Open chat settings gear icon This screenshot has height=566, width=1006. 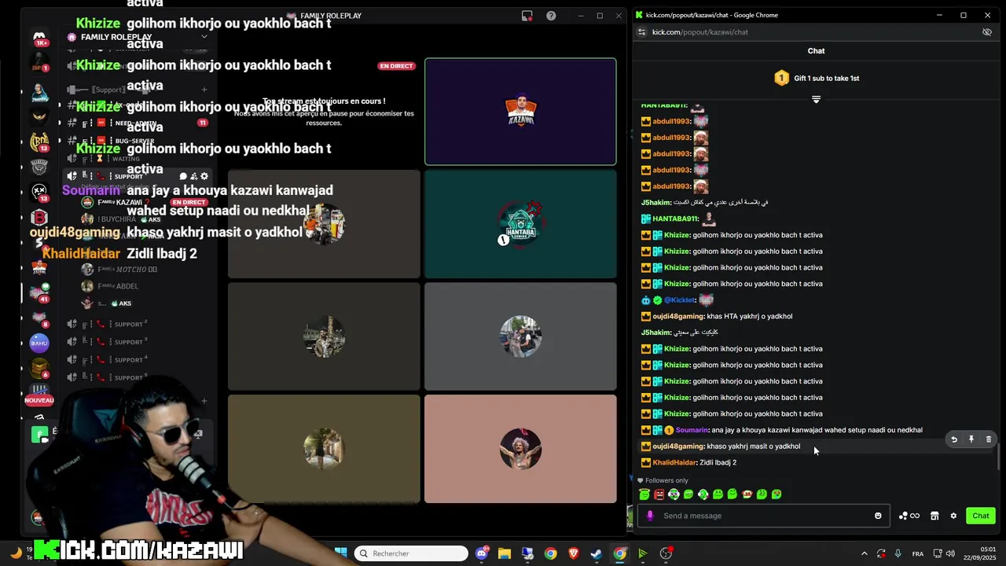pos(953,516)
